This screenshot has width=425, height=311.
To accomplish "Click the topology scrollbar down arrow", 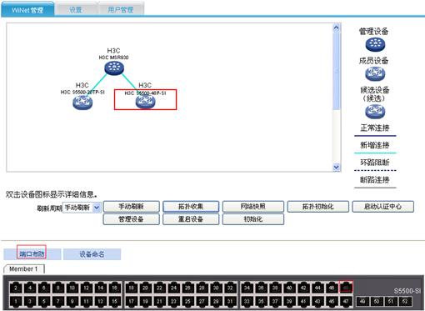I will click(336, 168).
